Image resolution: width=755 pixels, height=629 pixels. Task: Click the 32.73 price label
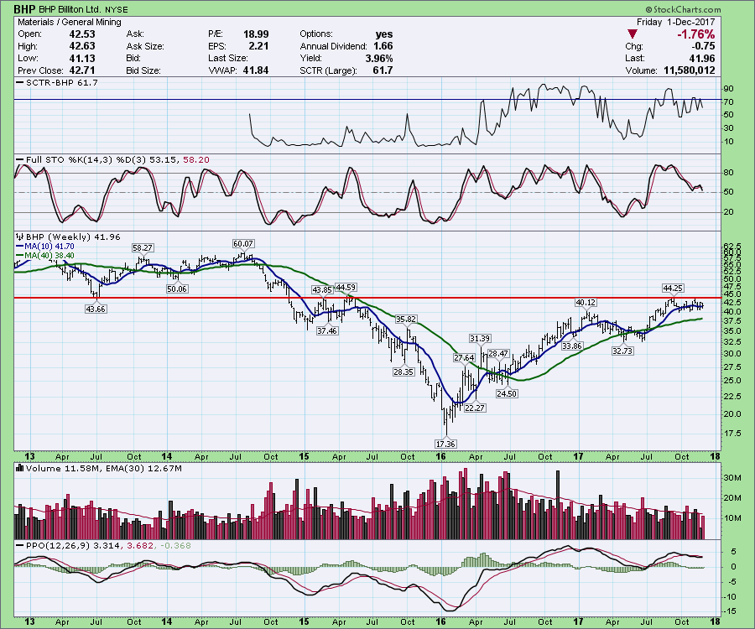coord(622,351)
